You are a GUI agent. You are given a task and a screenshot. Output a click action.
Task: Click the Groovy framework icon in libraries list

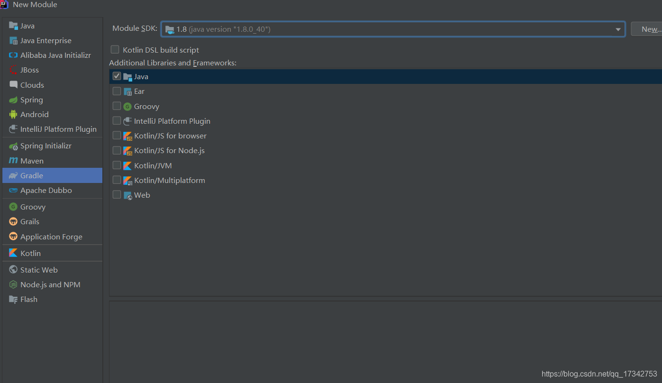[127, 107]
